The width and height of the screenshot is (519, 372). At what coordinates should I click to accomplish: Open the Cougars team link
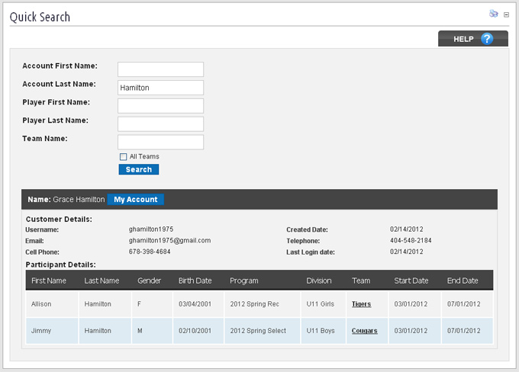click(364, 331)
